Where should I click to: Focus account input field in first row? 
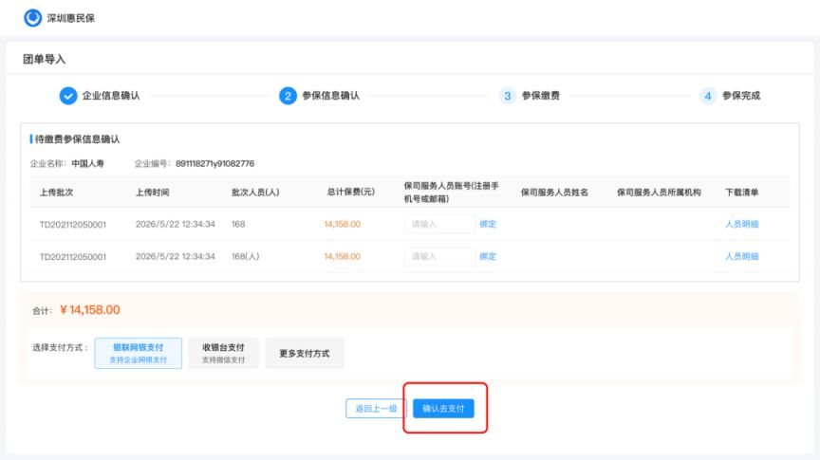coord(439,224)
